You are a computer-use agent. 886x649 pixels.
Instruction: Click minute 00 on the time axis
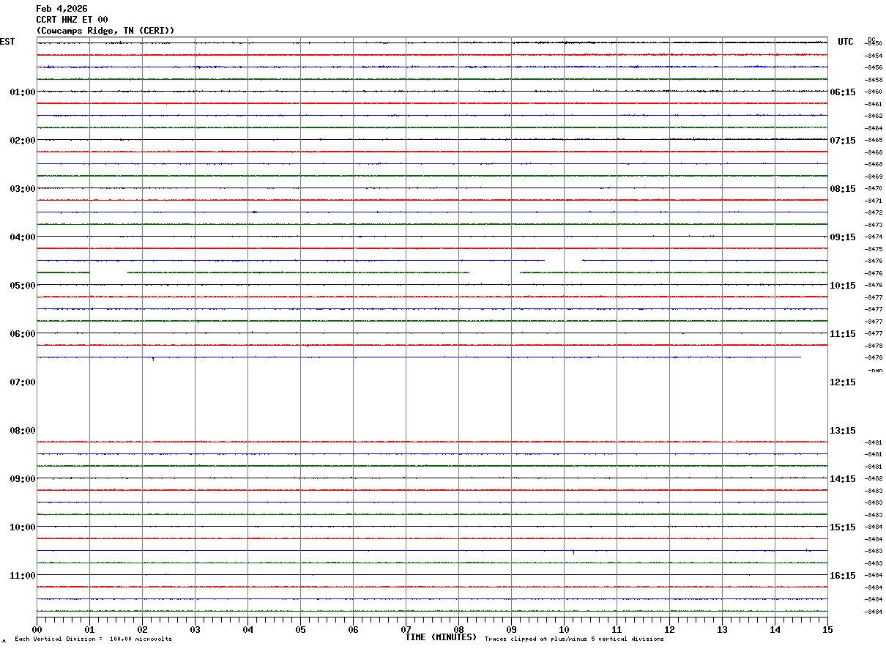click(37, 630)
